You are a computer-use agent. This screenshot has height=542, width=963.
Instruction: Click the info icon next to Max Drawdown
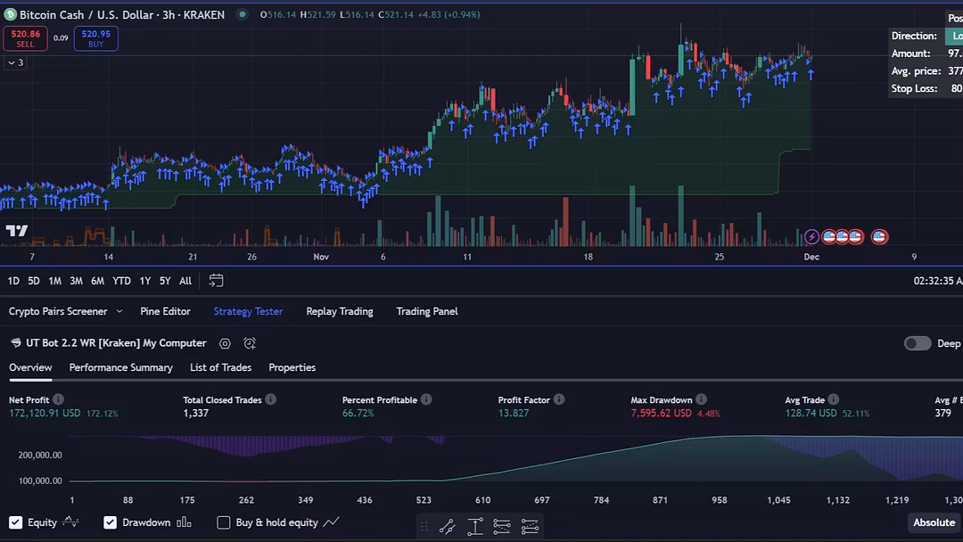click(x=702, y=399)
